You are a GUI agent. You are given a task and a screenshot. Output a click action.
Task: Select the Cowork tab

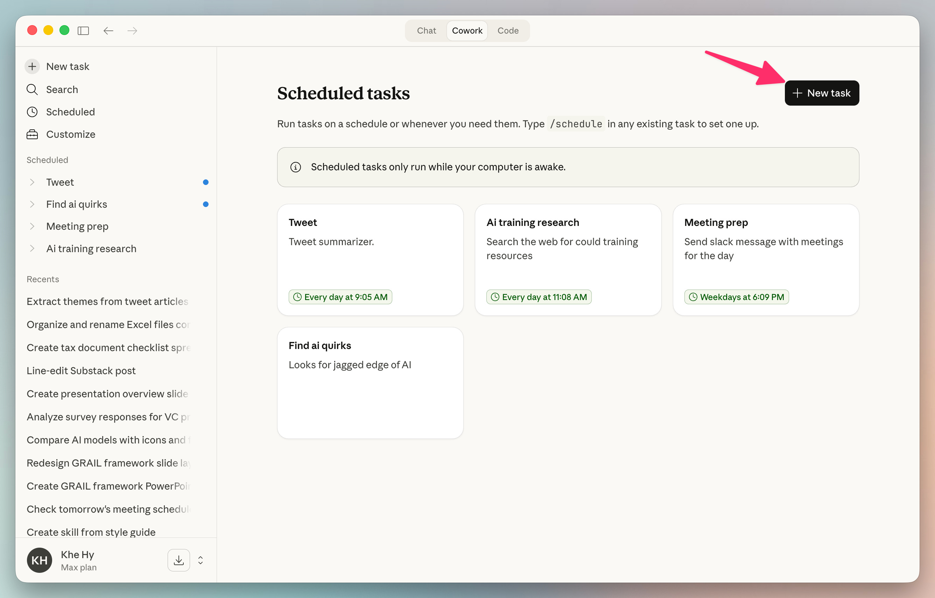(467, 31)
